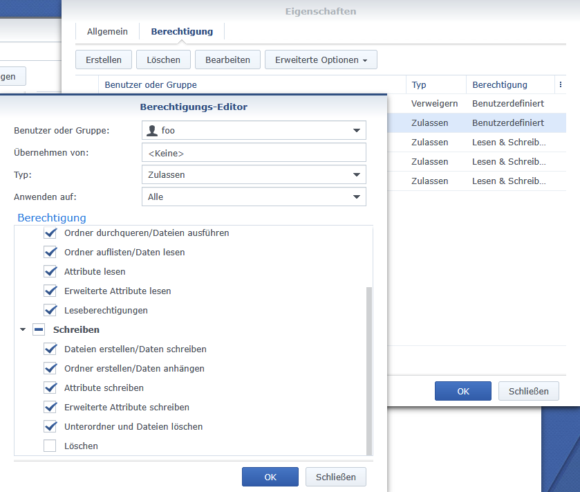Click the permission list vertical scrollbar
580x492 pixels.
[x=368, y=367]
